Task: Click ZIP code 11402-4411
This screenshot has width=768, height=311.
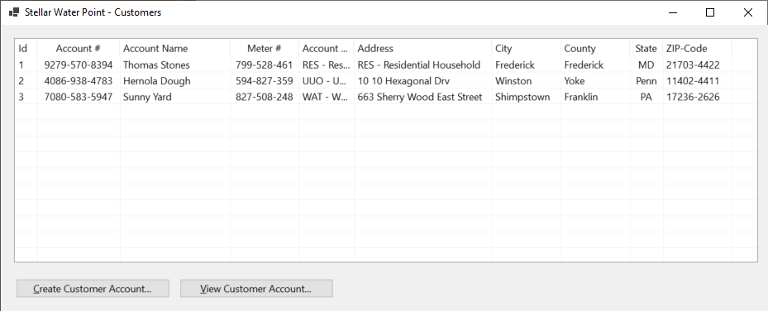Action: pos(693,81)
